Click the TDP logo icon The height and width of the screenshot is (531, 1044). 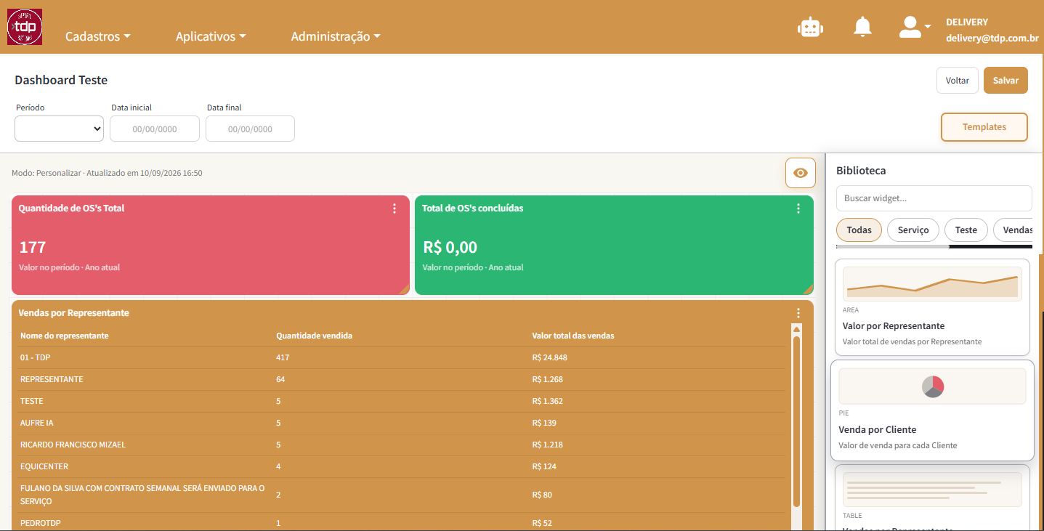click(25, 27)
